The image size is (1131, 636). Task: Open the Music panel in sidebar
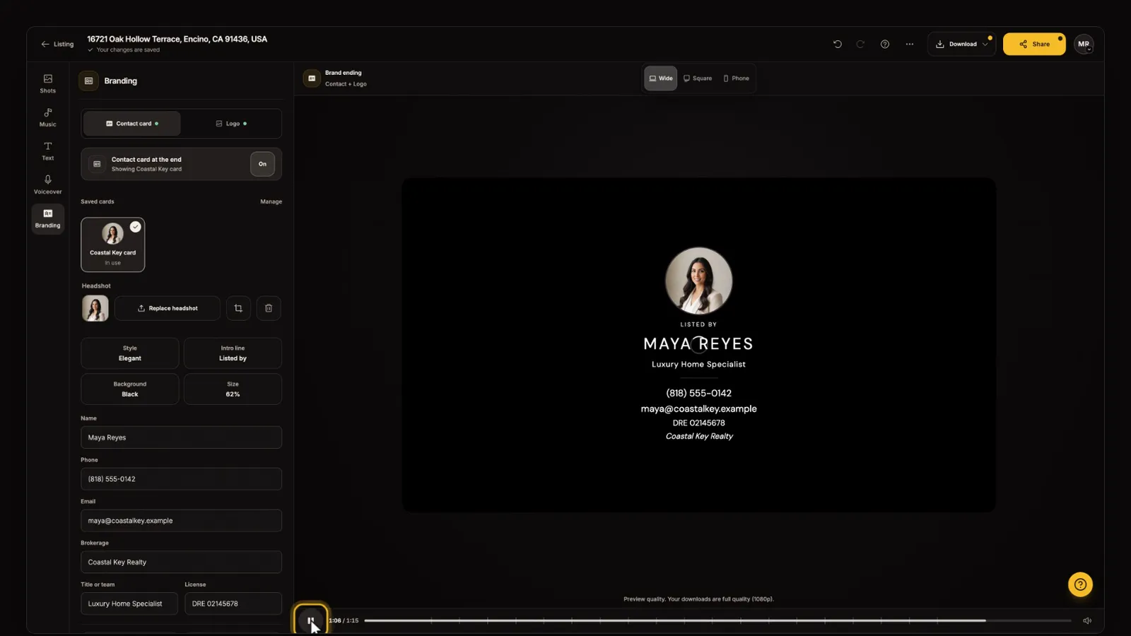[47, 117]
